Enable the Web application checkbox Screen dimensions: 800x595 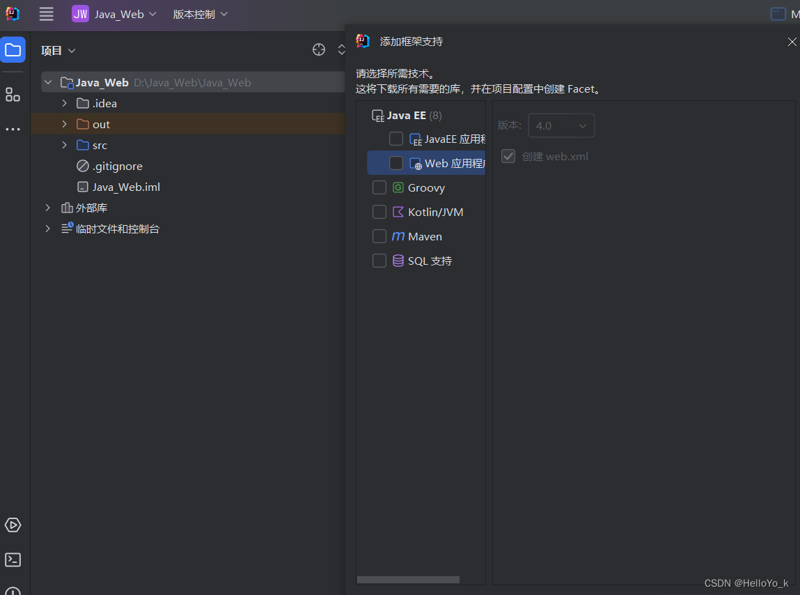tap(396, 163)
